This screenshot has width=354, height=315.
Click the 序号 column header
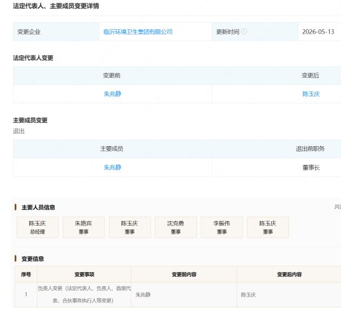(26, 274)
